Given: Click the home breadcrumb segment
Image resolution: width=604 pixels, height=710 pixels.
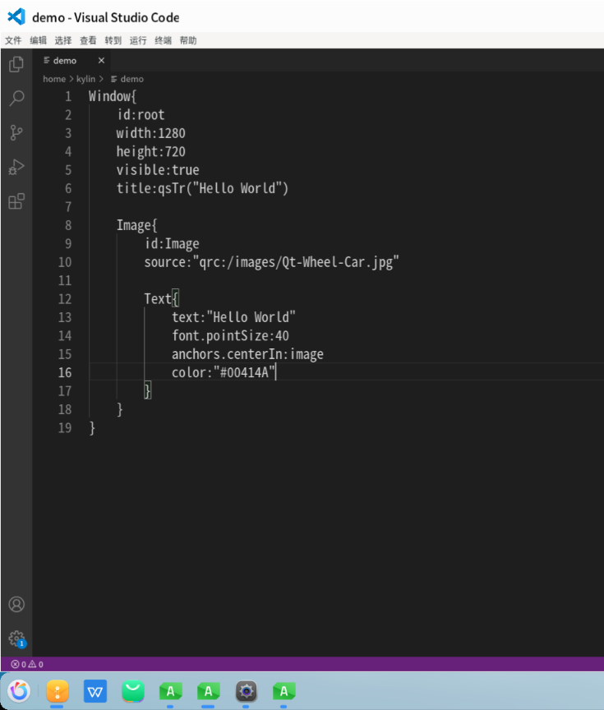Looking at the screenshot, I should 54,79.
